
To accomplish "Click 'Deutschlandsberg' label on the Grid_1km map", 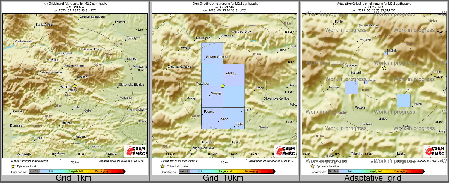I will coord(92,17).
